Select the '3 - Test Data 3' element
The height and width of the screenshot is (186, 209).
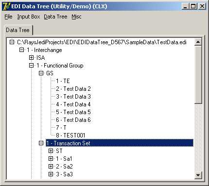tap(73, 97)
